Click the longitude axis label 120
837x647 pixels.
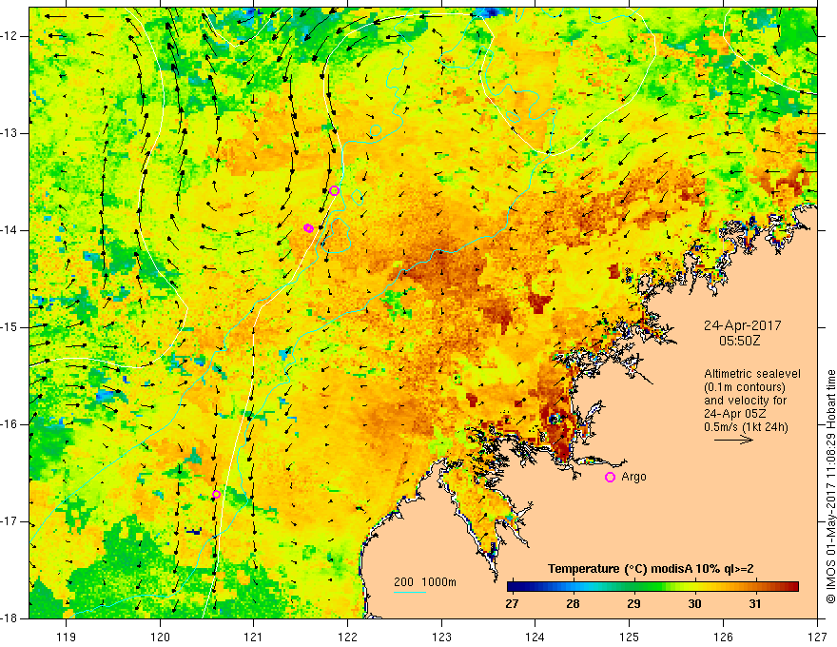[x=160, y=637]
